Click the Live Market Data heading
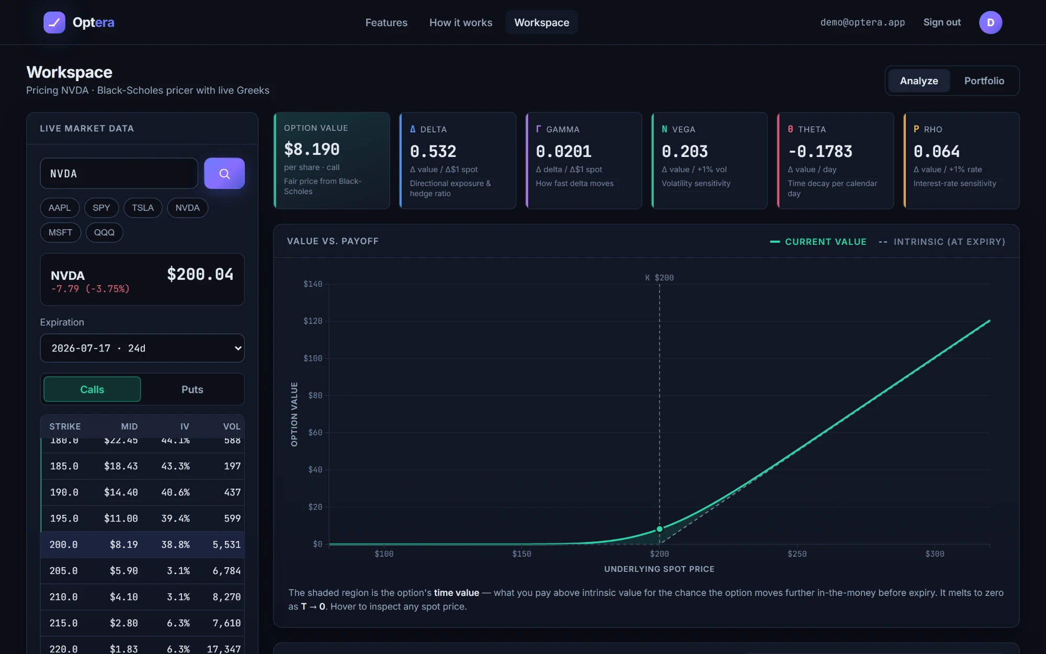Screen dimensions: 1046x654 (87, 129)
